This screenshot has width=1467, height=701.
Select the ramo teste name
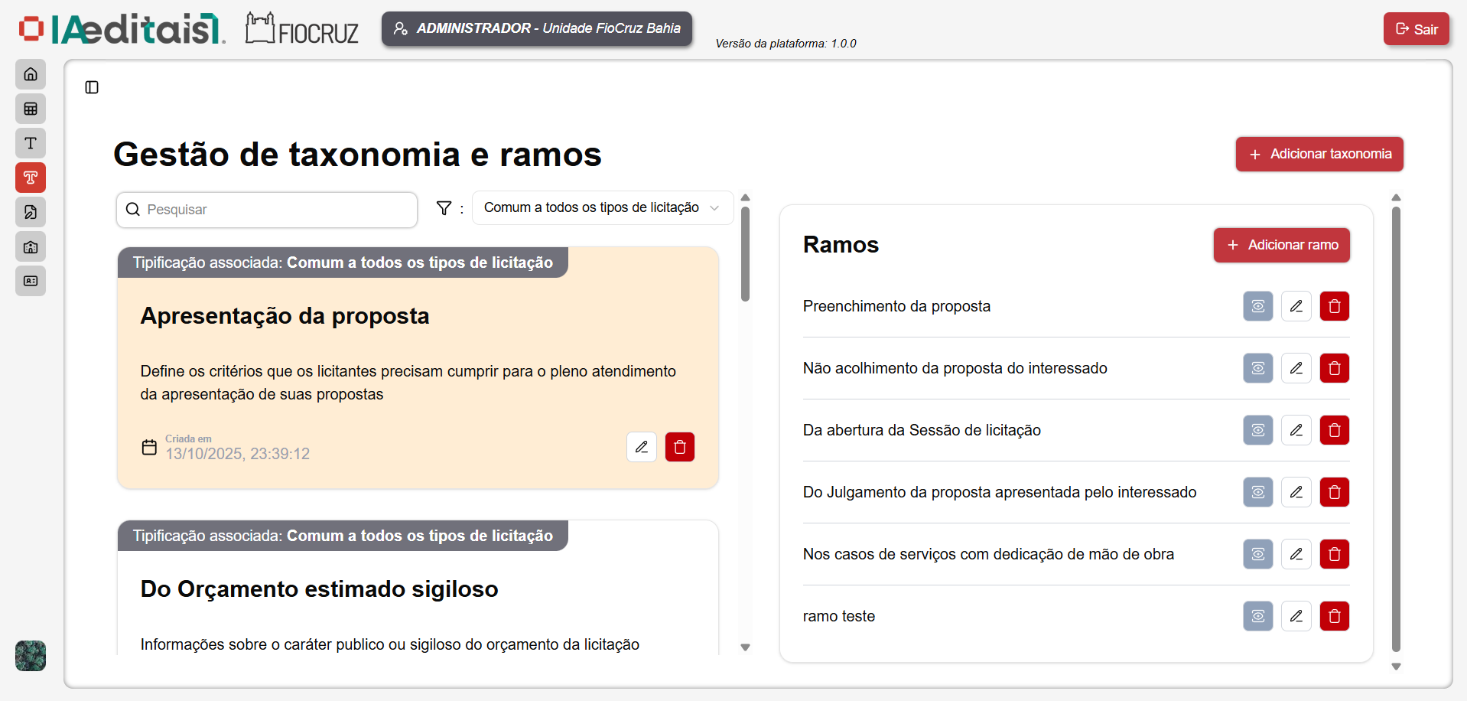click(x=839, y=616)
